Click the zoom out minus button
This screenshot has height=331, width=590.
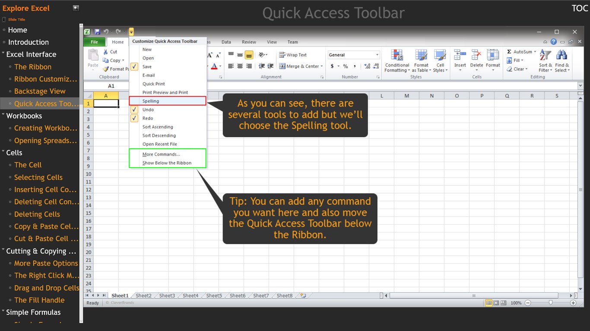[x=527, y=303]
